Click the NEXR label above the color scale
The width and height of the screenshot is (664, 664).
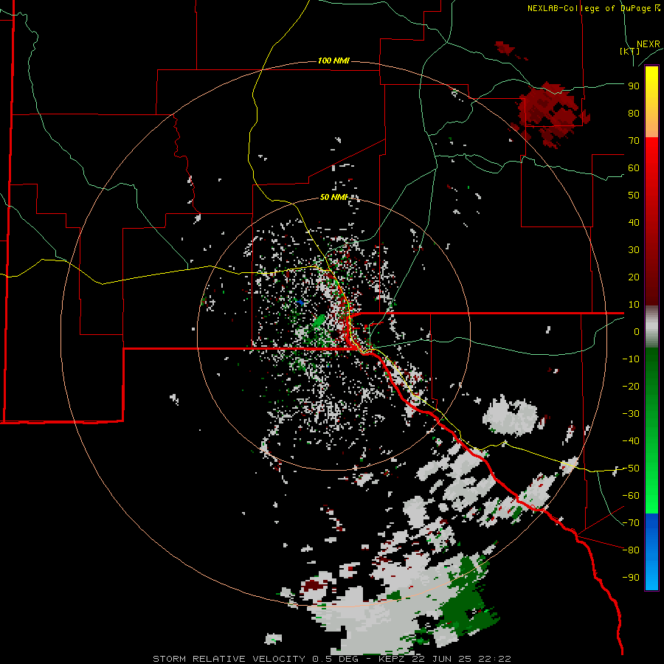(649, 44)
